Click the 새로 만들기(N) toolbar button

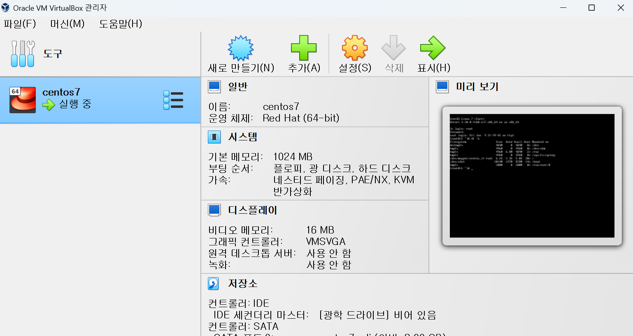click(241, 54)
